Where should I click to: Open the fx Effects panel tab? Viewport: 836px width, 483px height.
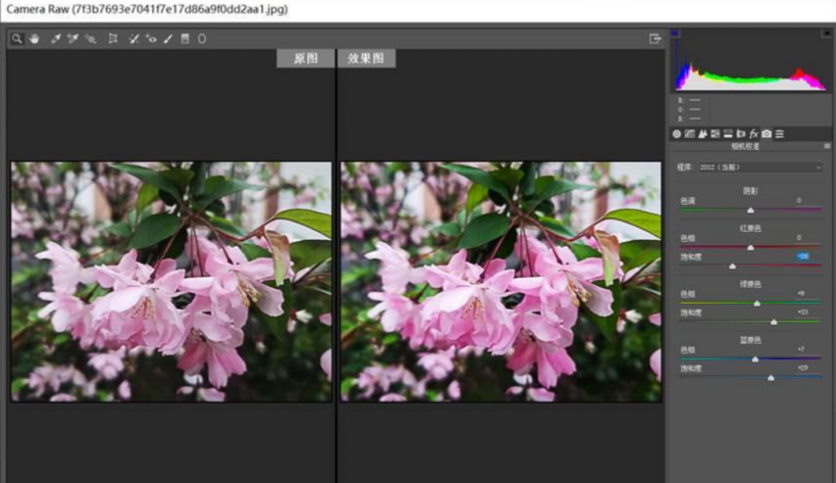[754, 134]
